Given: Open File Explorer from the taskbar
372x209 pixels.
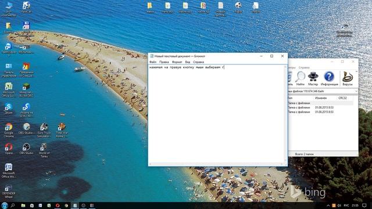Looking at the screenshot, I should coord(23,206).
